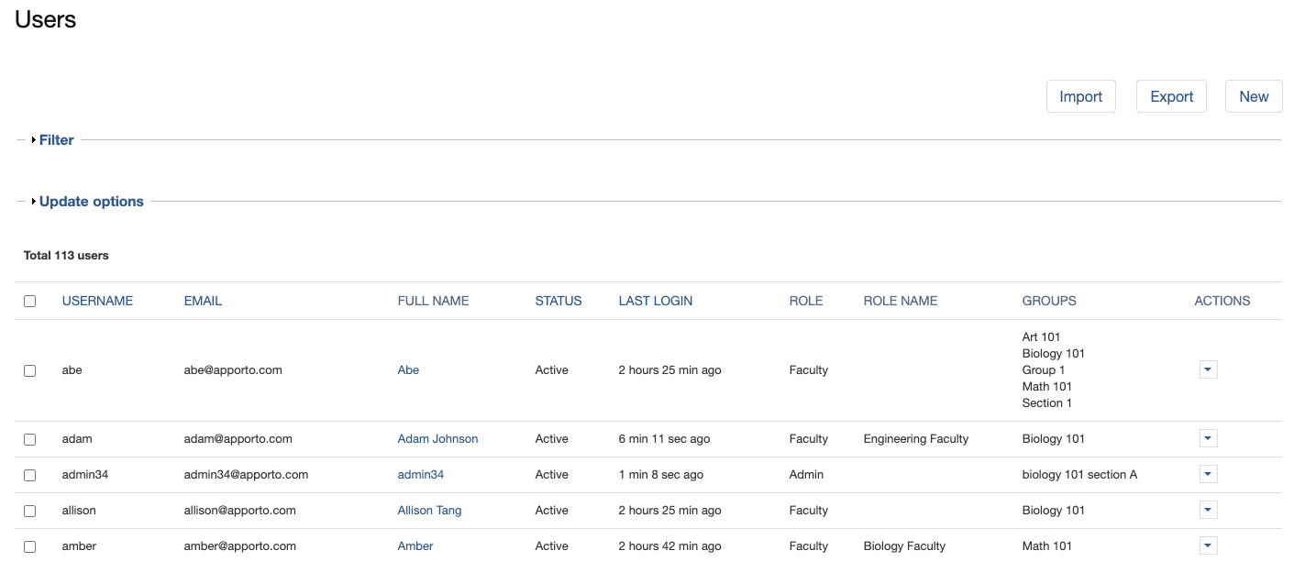This screenshot has height=562, width=1294.
Task: Check the box for user adam
Action: point(30,439)
